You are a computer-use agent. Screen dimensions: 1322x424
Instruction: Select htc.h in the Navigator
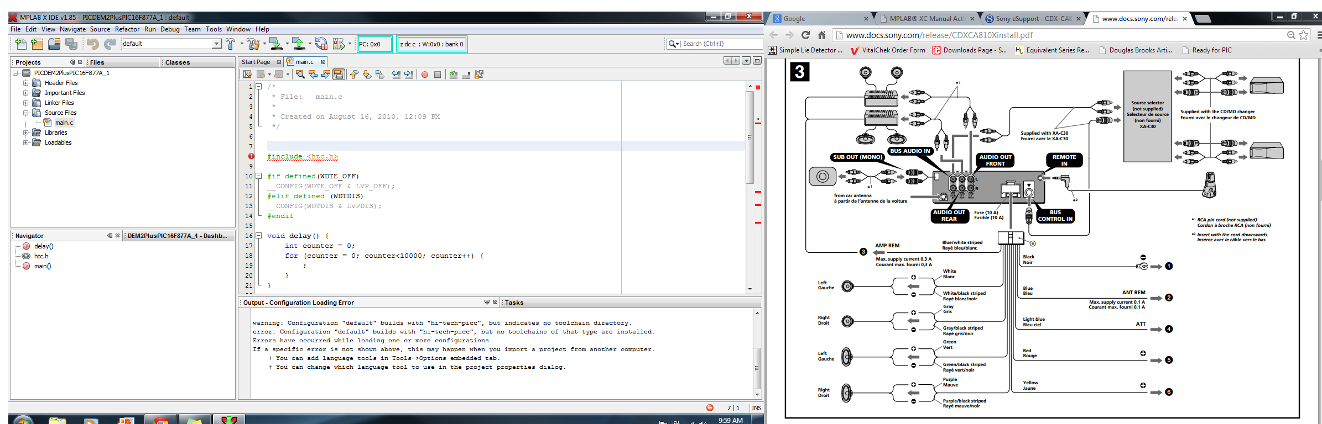point(41,256)
